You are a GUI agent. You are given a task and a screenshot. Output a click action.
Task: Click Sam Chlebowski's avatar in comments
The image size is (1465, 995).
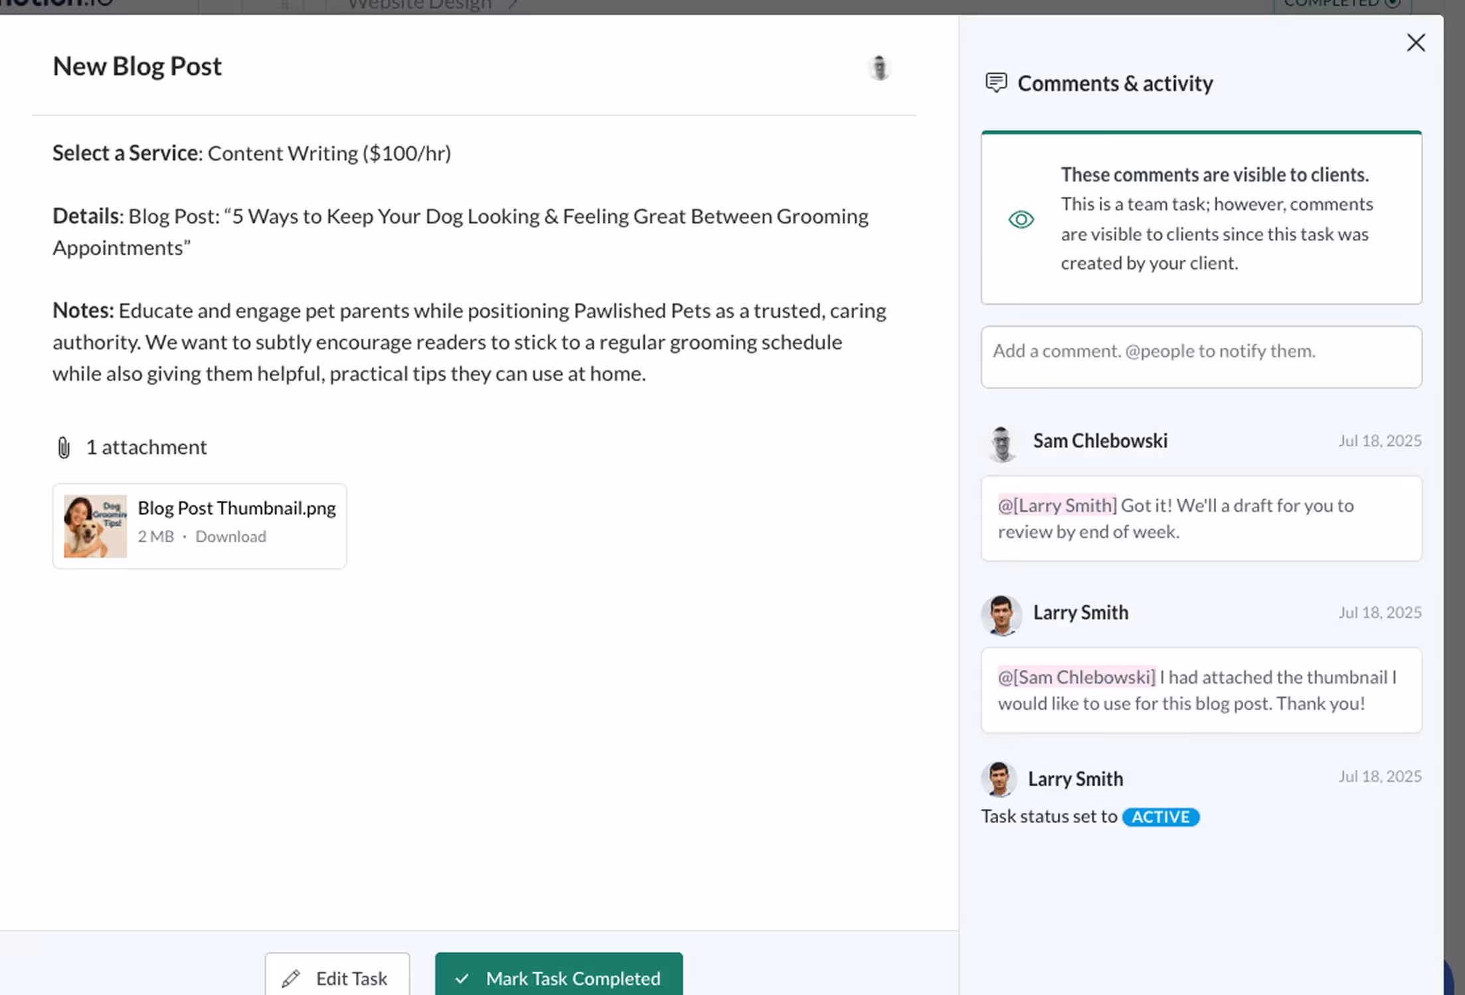[x=1001, y=443]
